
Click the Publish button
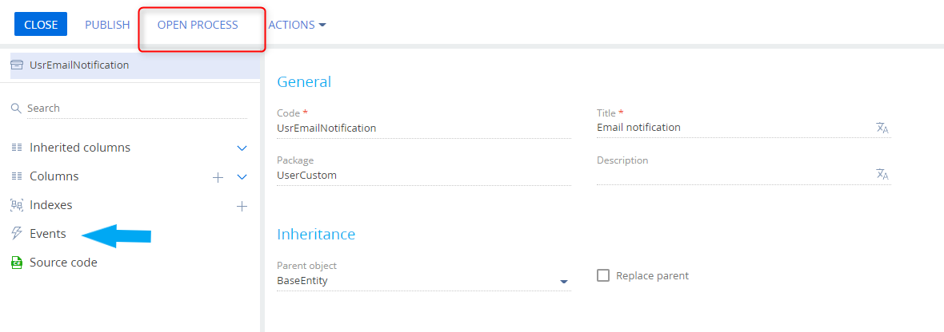coord(107,25)
